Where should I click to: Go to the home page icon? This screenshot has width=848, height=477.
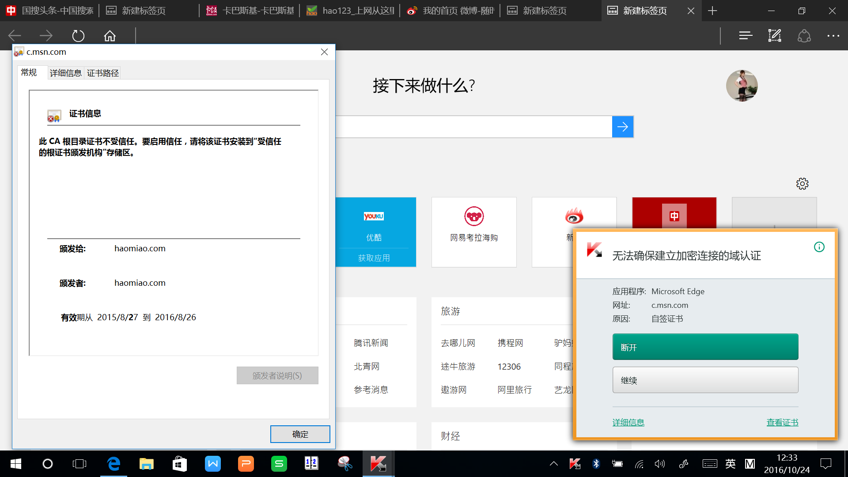click(x=110, y=36)
